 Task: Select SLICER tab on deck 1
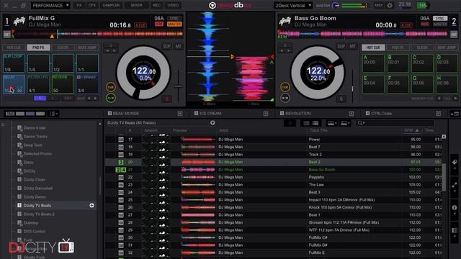click(63, 47)
